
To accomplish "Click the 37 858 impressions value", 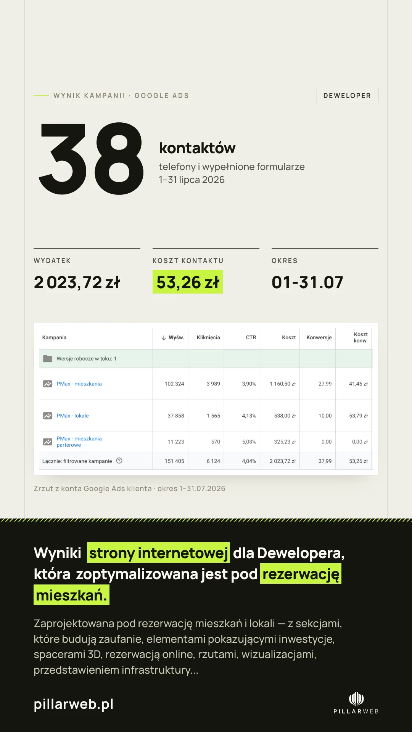I will click(176, 416).
